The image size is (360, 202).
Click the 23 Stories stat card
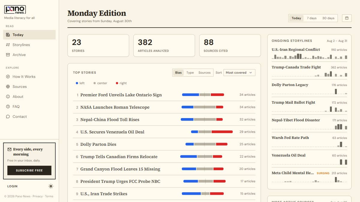point(98,46)
